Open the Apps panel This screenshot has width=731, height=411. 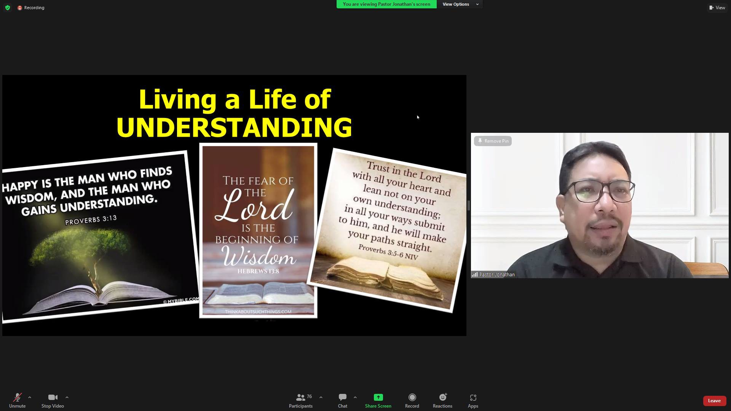point(473,401)
